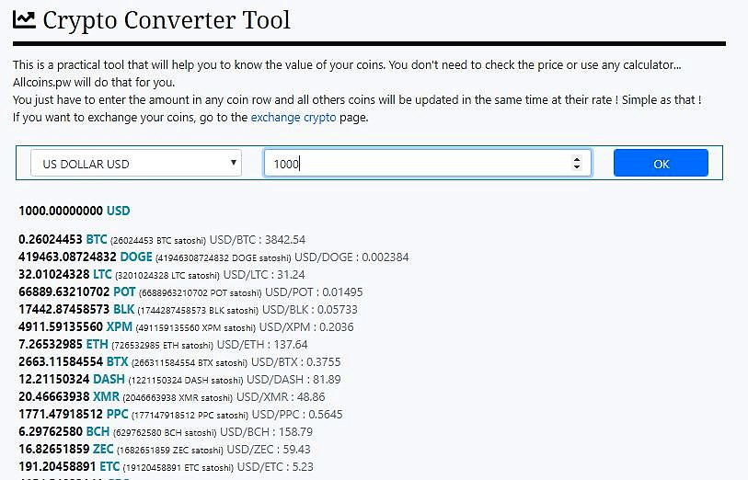Click the USD/BTC : 3842.54 rate

tap(257, 240)
